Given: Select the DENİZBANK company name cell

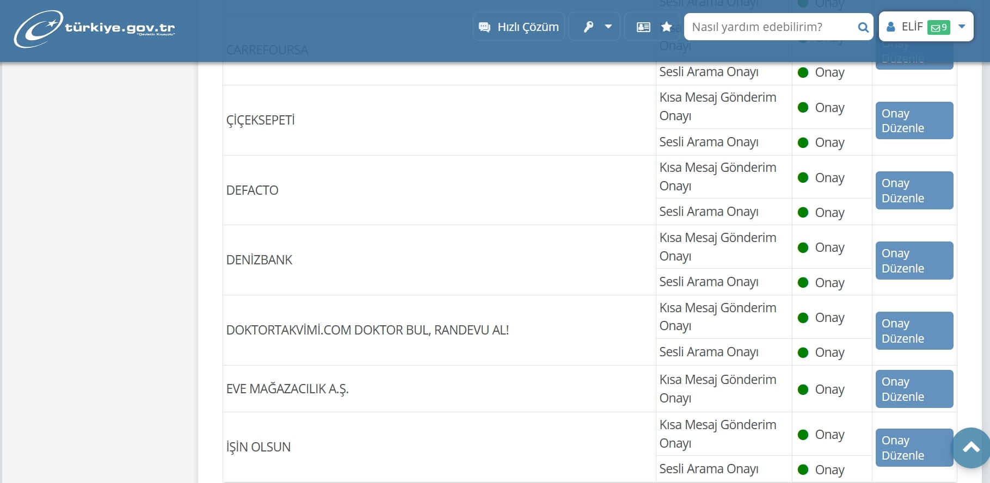Looking at the screenshot, I should click(x=259, y=260).
